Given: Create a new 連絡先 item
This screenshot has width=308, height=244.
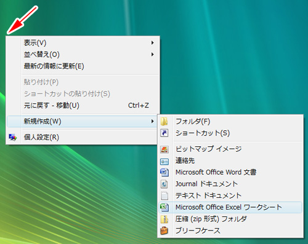Looking at the screenshot, I should [230, 160].
